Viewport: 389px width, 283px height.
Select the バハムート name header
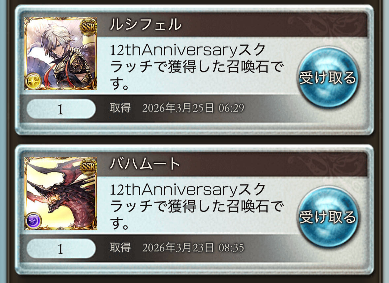(145, 164)
